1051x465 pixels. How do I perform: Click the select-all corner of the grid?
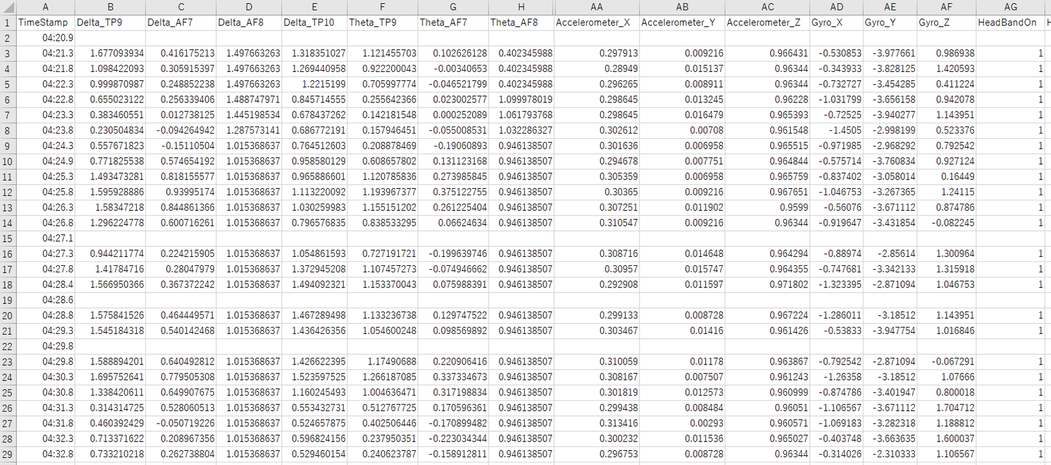[x=7, y=6]
